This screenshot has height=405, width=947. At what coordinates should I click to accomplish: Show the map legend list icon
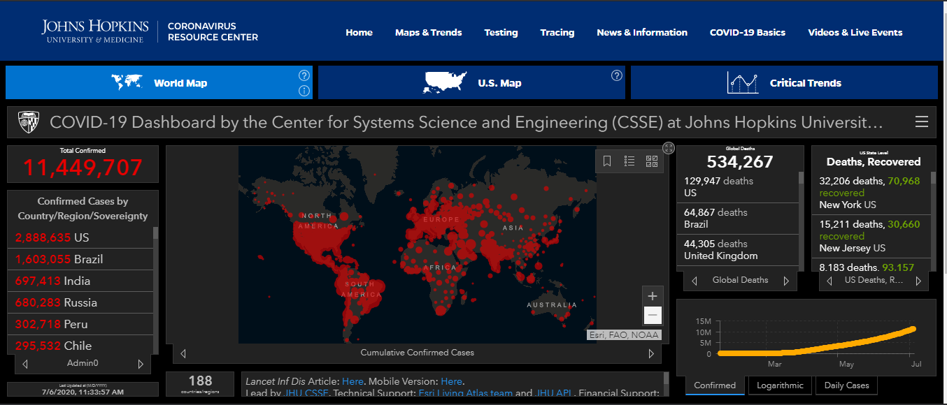(629, 161)
